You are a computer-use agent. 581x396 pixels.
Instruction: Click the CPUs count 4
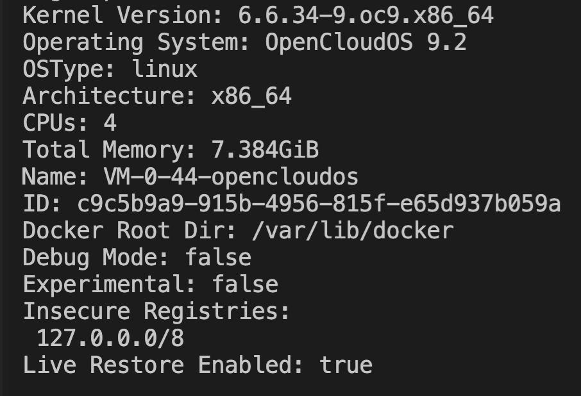click(x=110, y=123)
